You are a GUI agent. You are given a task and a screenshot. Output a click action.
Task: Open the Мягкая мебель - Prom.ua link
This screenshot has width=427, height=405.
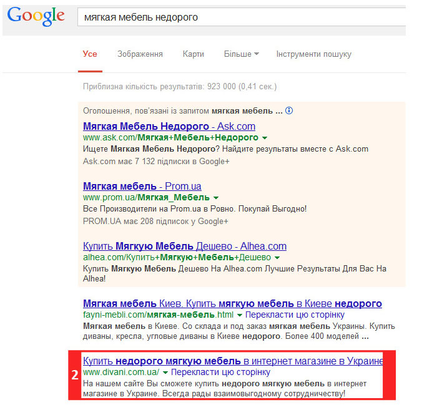142,186
